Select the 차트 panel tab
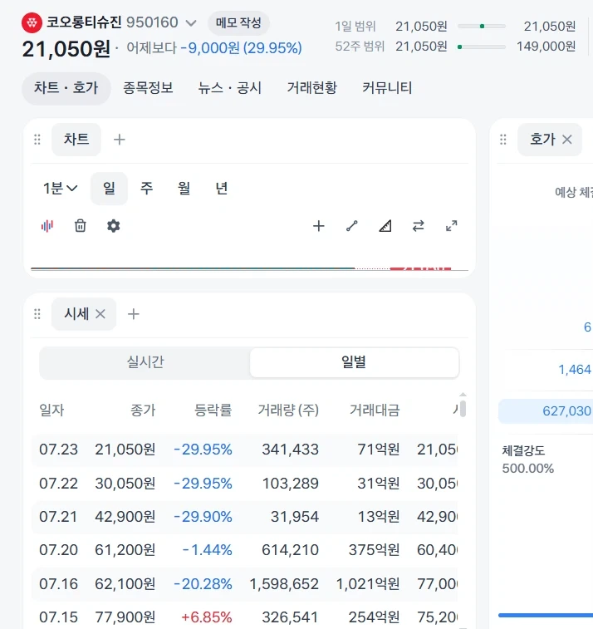 [76, 140]
